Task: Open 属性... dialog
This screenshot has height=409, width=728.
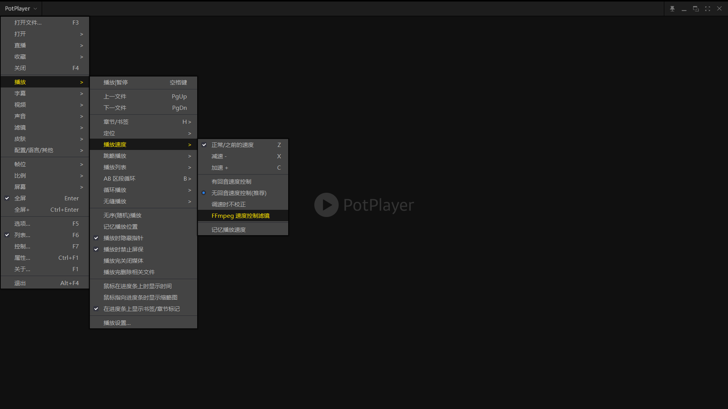Action: 45,258
